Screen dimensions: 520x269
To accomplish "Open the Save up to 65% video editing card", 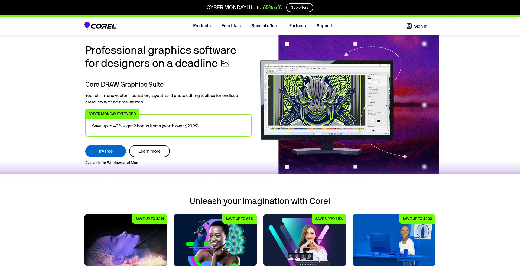I will click(x=305, y=240).
